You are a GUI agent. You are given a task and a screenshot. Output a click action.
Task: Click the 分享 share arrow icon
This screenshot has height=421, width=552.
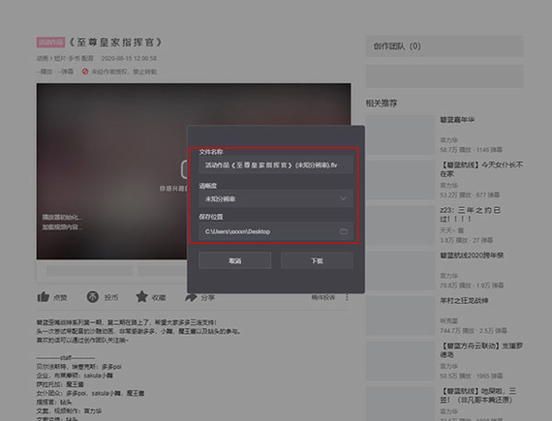tap(191, 297)
